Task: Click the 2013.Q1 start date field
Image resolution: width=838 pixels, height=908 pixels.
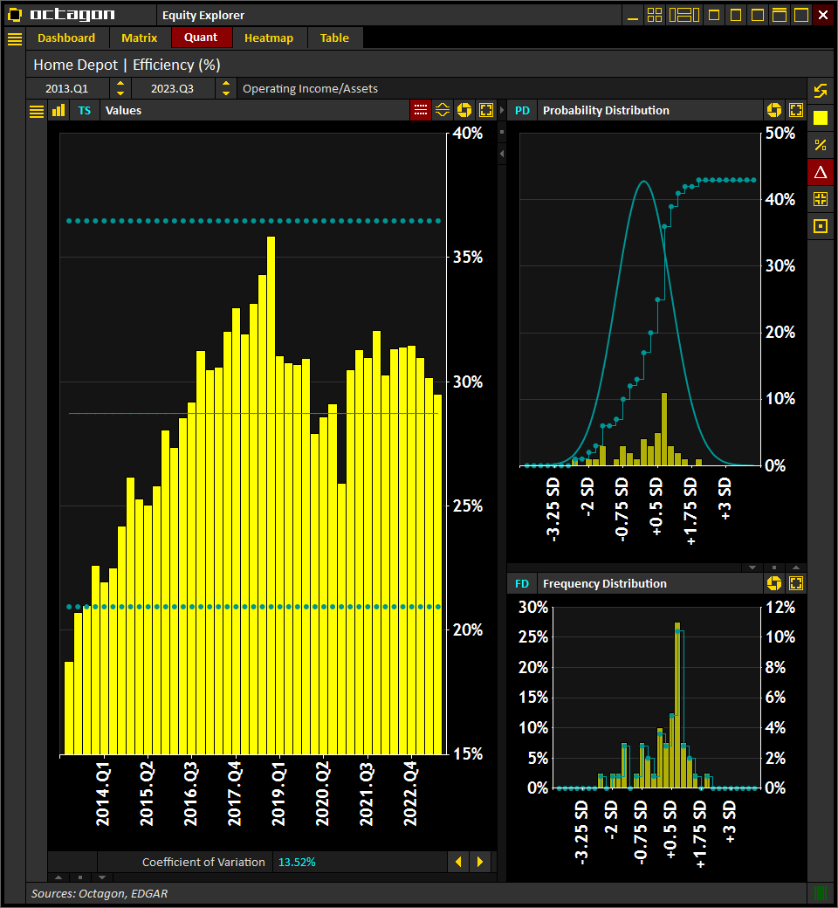Action: click(x=67, y=88)
